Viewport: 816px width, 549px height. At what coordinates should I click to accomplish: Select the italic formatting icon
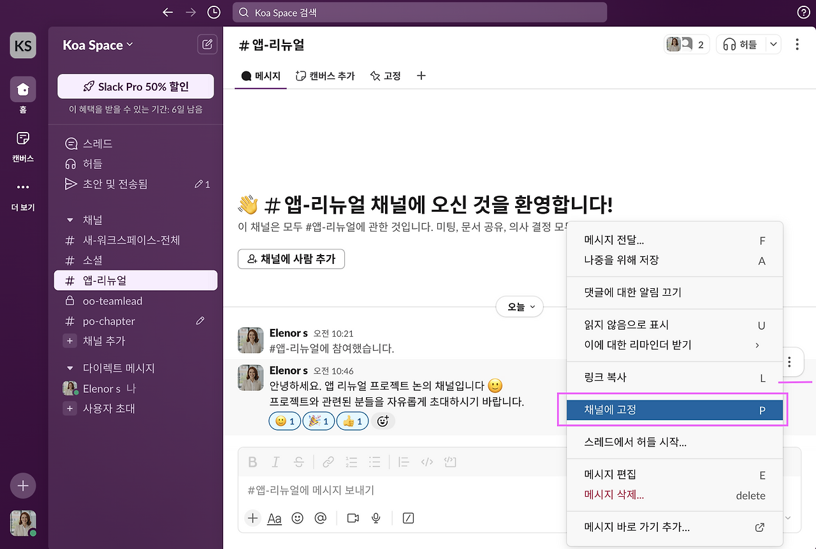coord(275,462)
